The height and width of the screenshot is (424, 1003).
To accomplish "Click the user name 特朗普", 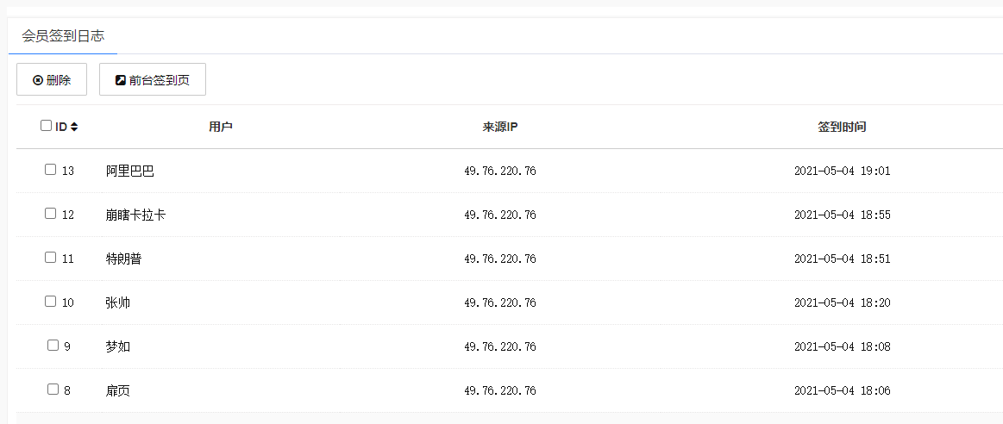I will [x=123, y=259].
